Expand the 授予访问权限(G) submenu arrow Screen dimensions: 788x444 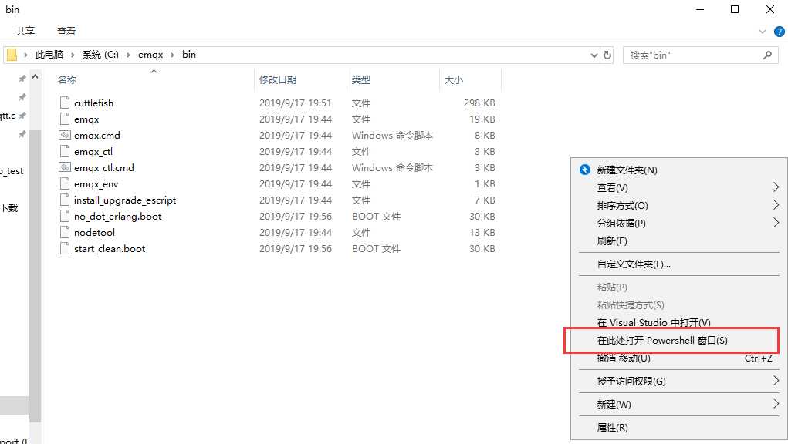(776, 381)
